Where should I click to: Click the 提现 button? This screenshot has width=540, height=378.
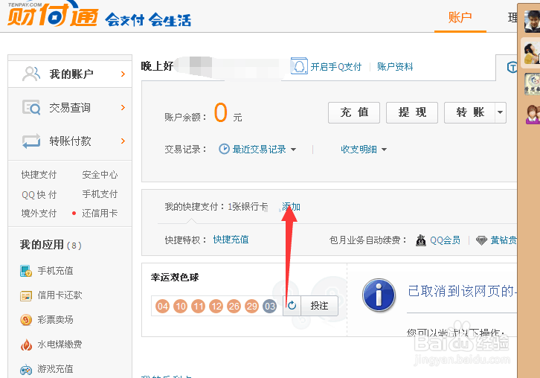click(412, 112)
